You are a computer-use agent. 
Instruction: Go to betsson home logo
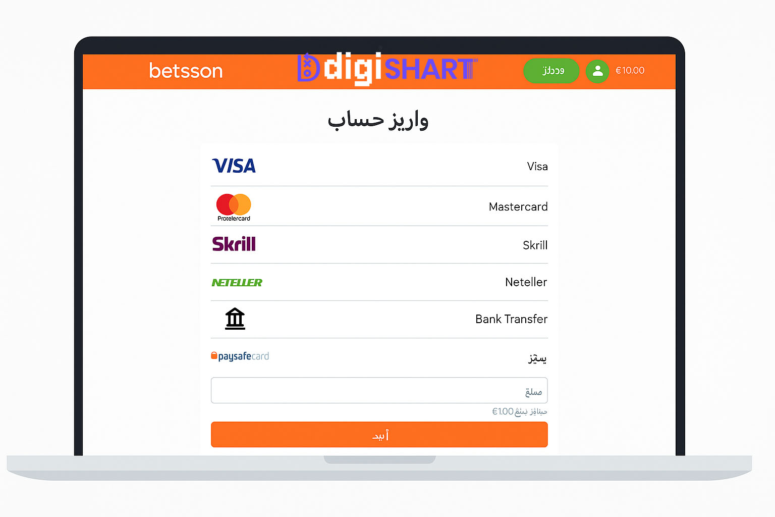tap(186, 71)
